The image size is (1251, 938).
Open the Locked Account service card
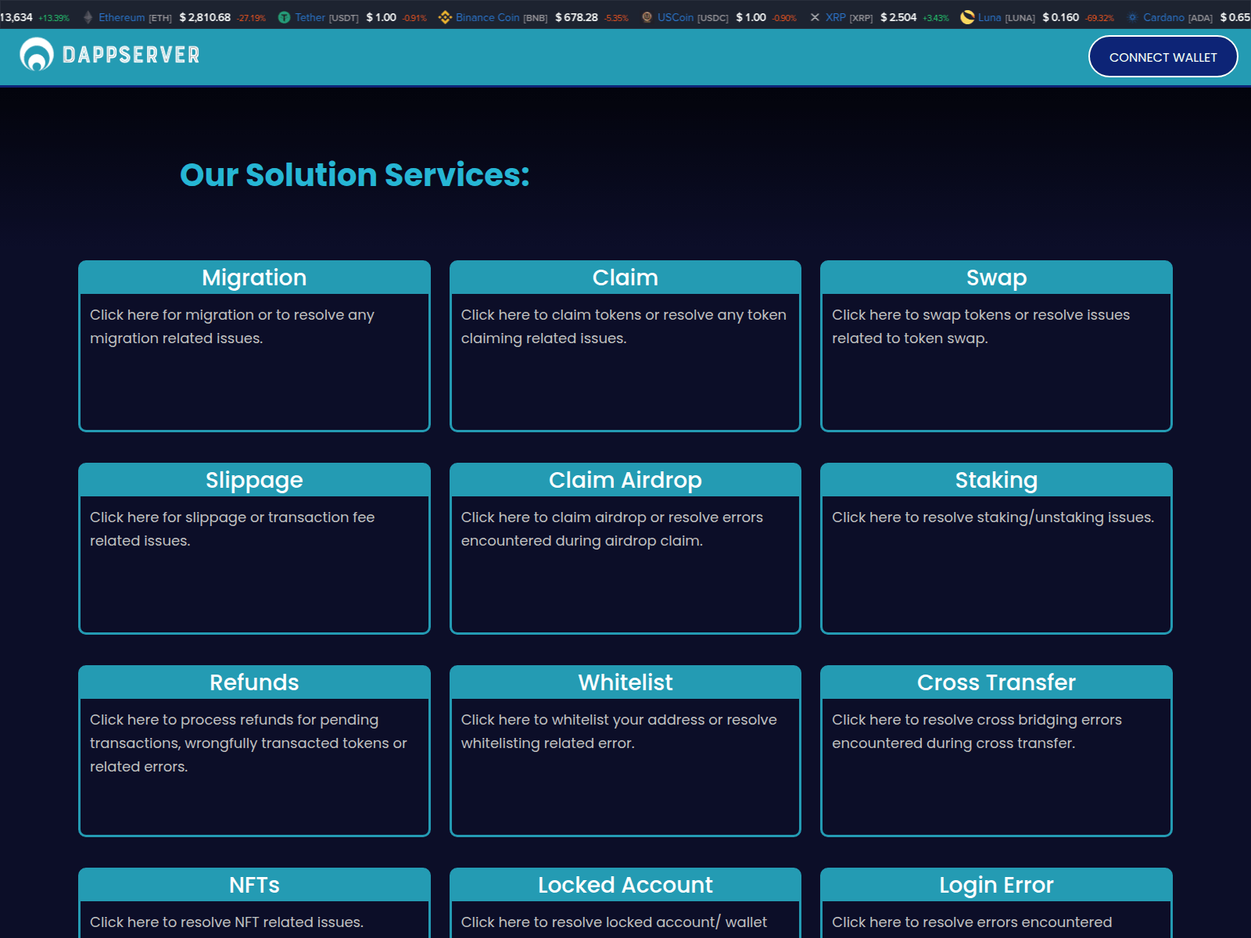[625, 903]
